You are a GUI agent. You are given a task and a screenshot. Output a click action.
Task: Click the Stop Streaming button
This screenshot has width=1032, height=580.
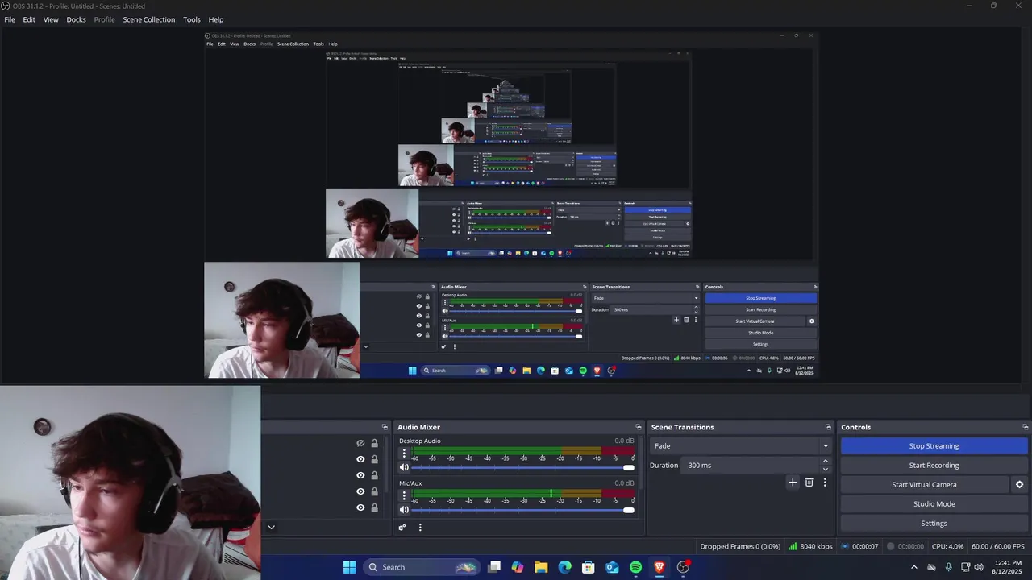934,446
